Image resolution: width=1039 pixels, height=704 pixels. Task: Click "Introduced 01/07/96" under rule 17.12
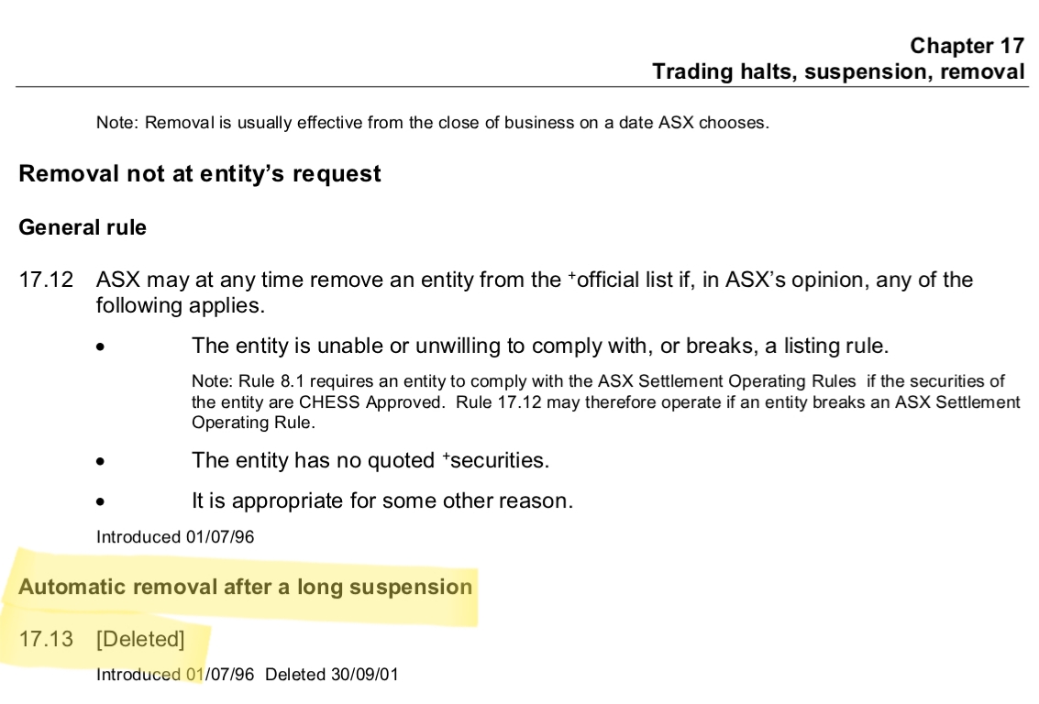175,537
